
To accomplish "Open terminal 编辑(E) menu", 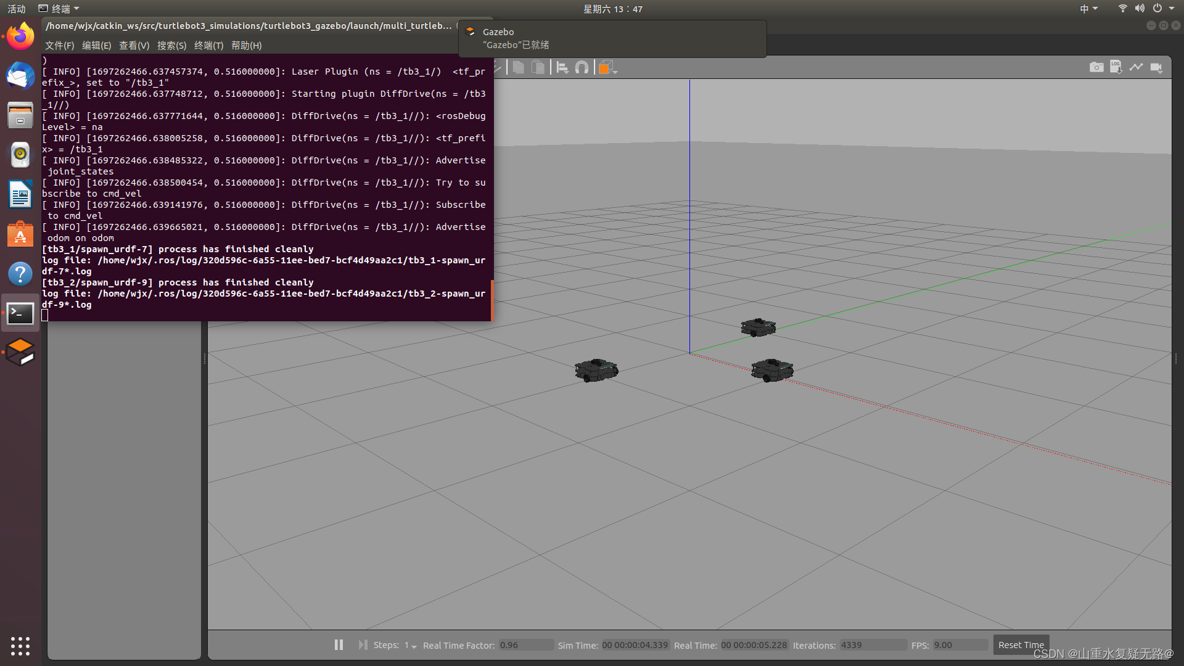I will (97, 46).
